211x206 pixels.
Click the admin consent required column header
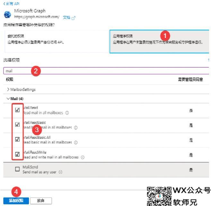[190, 80]
